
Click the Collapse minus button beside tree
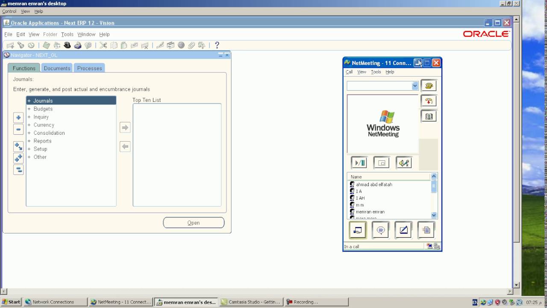pos(18,129)
